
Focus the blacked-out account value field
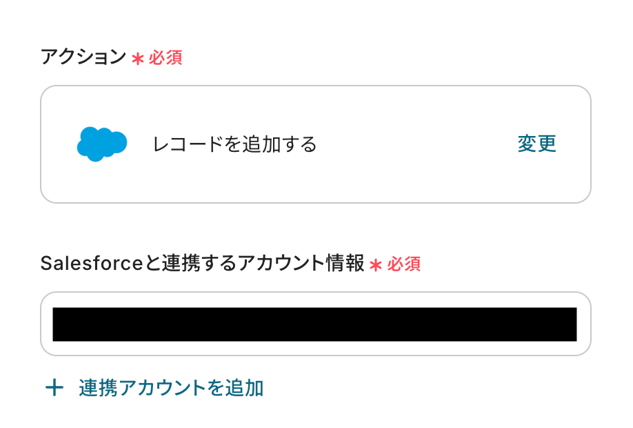[x=314, y=324]
